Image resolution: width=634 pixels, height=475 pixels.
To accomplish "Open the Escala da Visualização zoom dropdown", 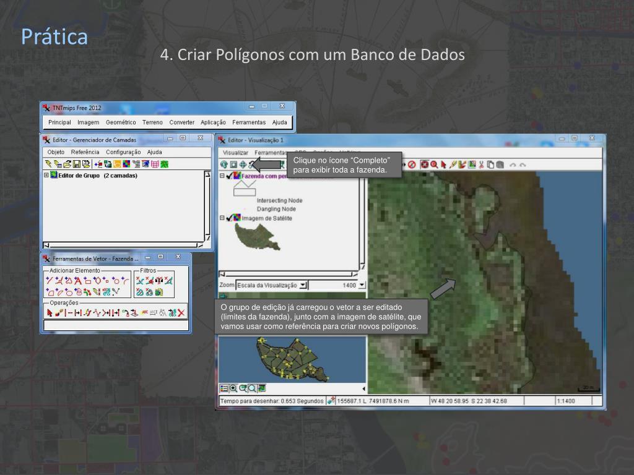I will 303,285.
